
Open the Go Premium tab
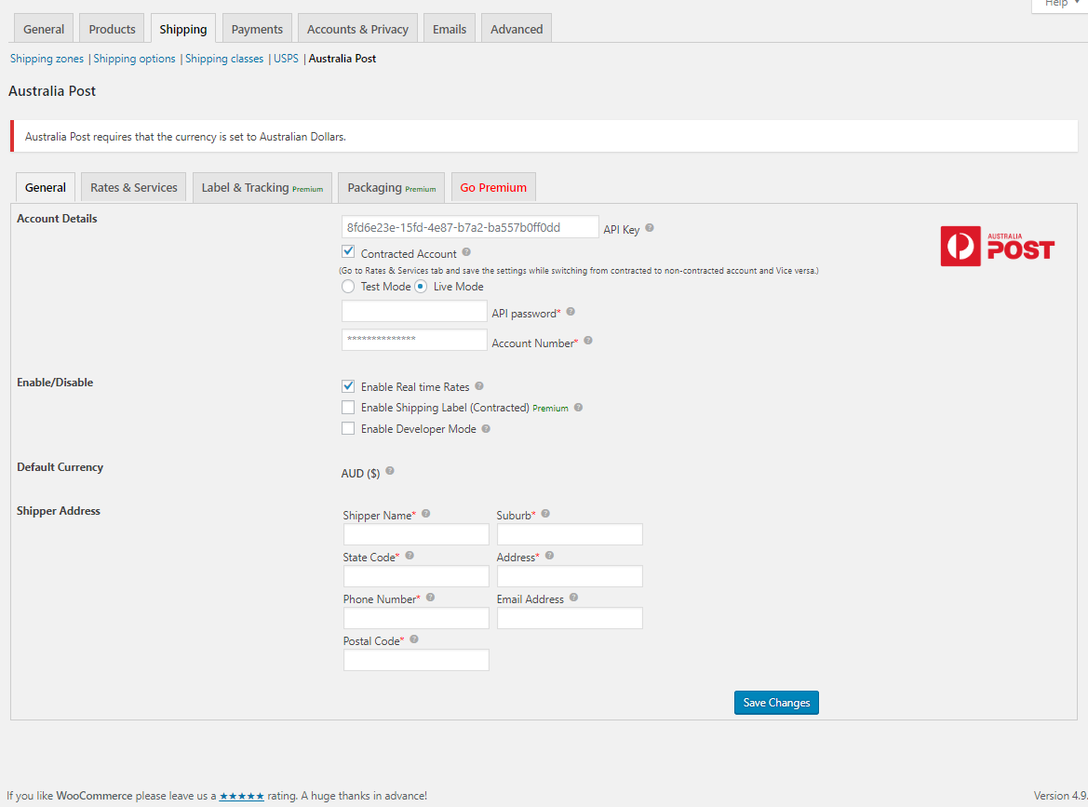click(x=493, y=187)
